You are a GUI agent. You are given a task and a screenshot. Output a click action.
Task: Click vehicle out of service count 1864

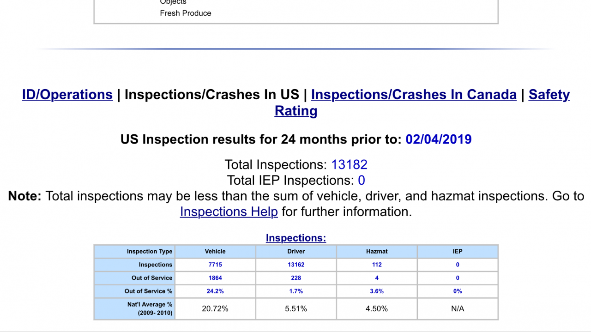pyautogui.click(x=215, y=278)
